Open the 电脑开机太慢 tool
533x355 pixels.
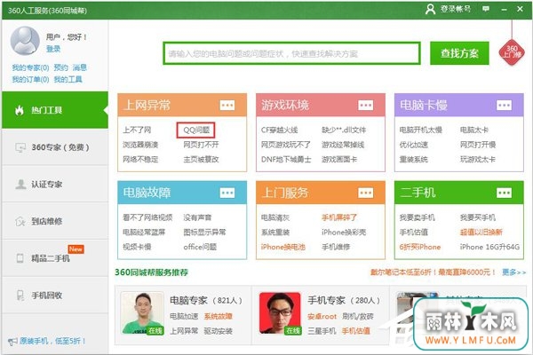click(x=421, y=130)
